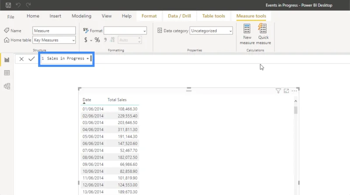Commit the formula with the checkmark icon
This screenshot has height=195, width=350.
31,59
